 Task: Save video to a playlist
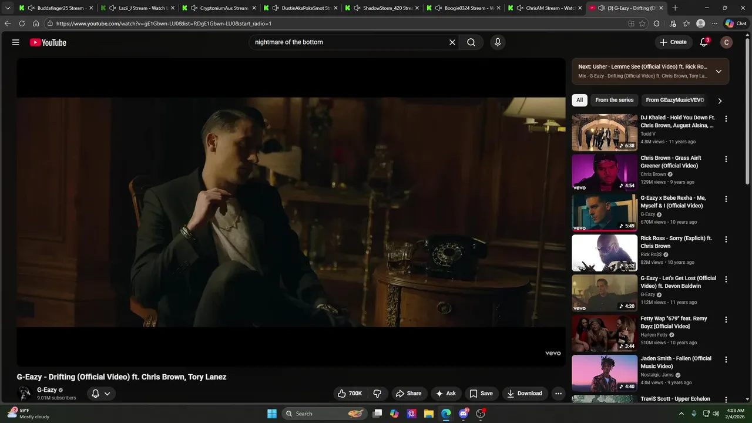pos(481,394)
